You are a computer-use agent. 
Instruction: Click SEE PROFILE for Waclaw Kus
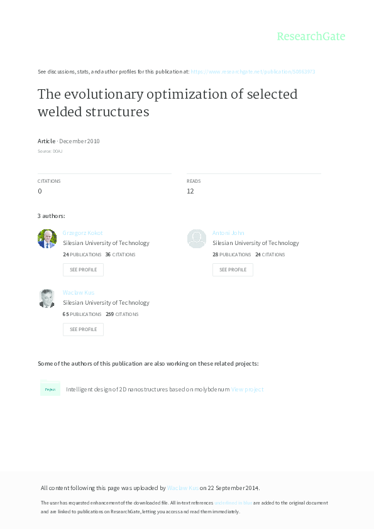[83, 329]
